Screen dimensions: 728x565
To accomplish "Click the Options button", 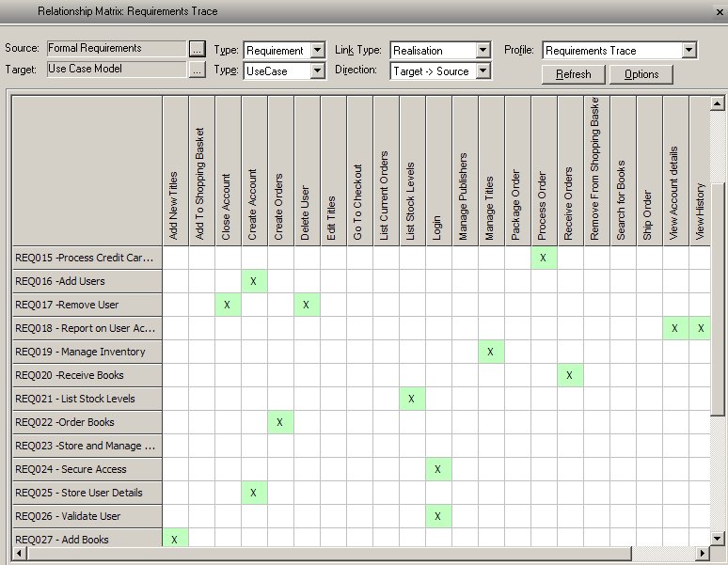I will pos(641,74).
